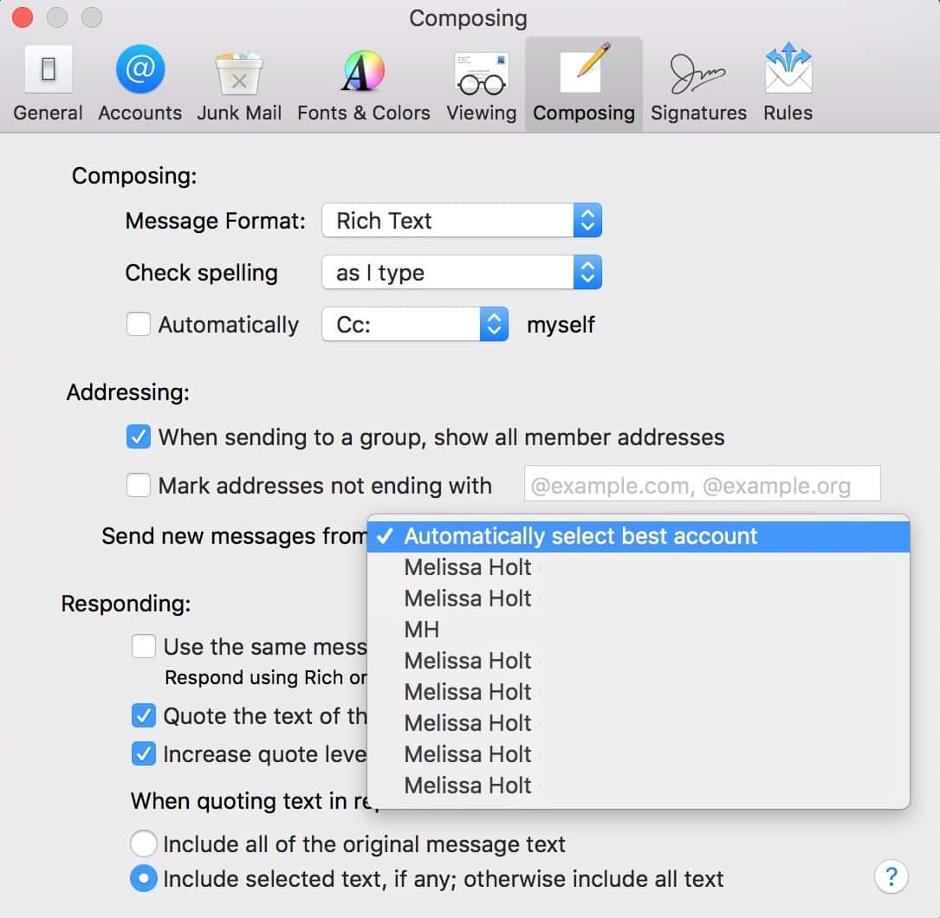Choose Automatically select best account
The height and width of the screenshot is (918, 940).
(580, 536)
